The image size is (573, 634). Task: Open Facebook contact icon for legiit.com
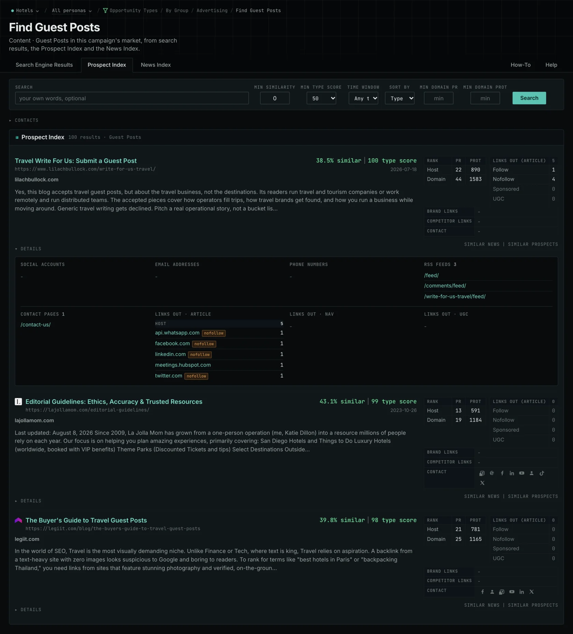tap(482, 592)
